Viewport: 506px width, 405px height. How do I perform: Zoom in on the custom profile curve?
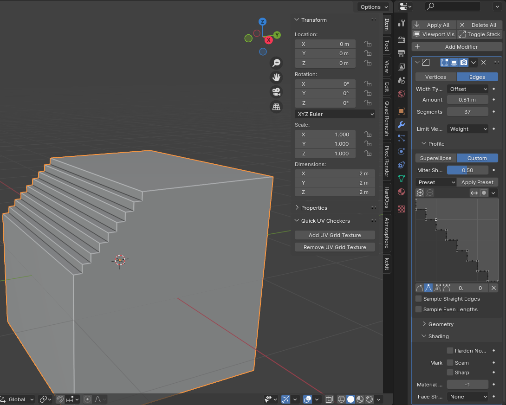tap(420, 193)
